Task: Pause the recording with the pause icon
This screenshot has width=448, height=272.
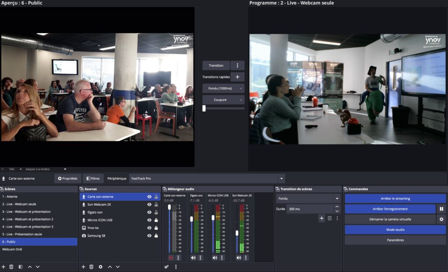Action: [x=441, y=209]
